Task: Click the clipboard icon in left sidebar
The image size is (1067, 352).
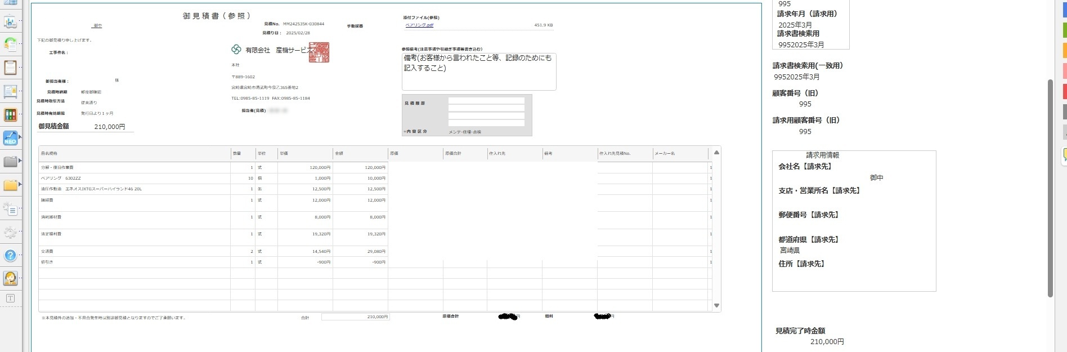Action: click(10, 68)
